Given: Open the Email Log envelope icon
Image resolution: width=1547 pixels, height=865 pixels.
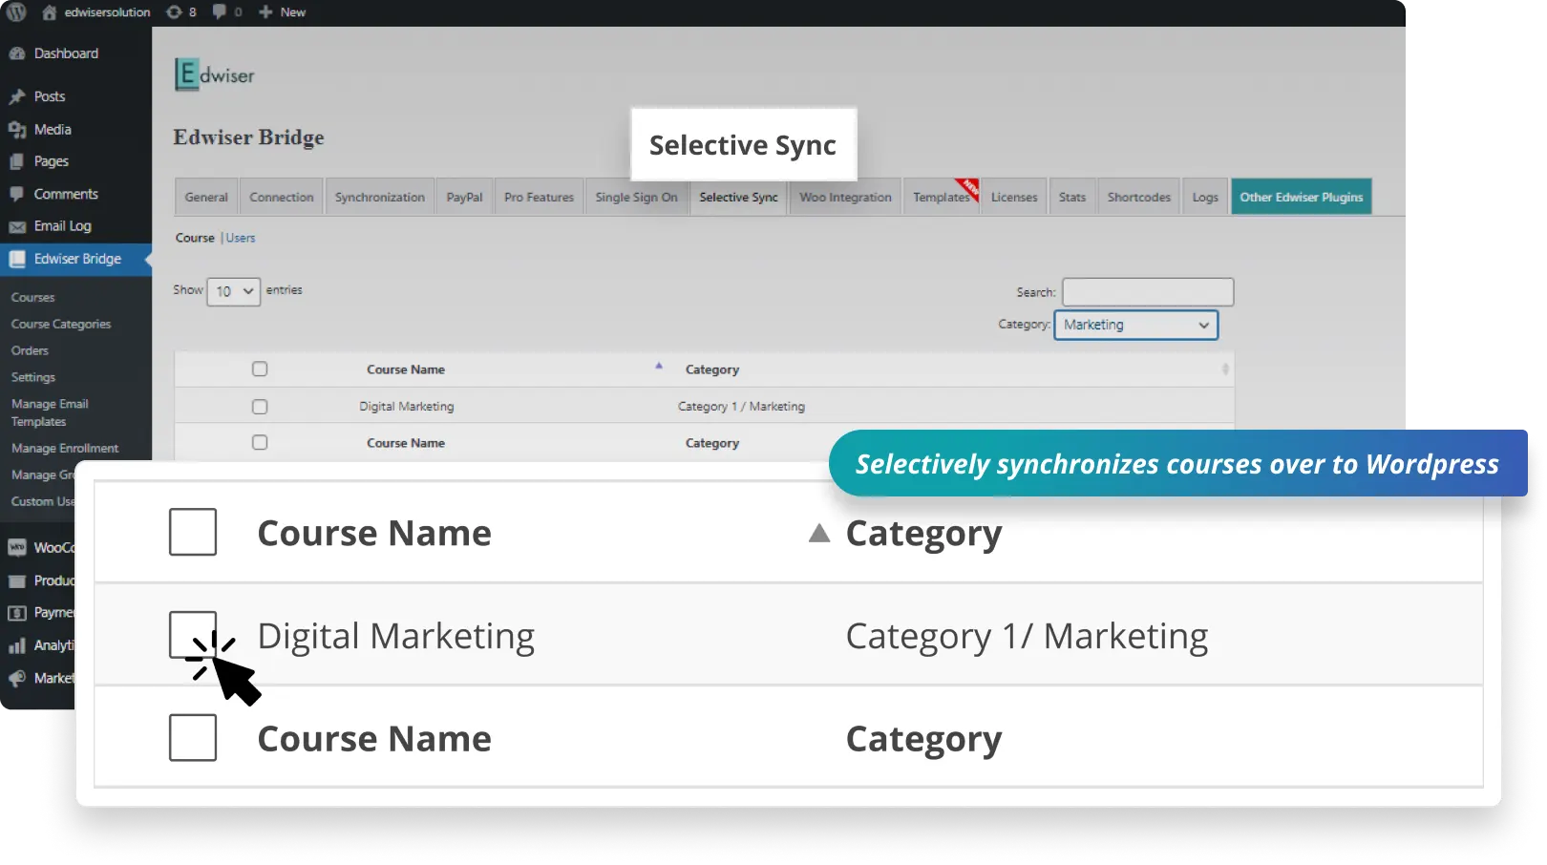Looking at the screenshot, I should pyautogui.click(x=17, y=226).
